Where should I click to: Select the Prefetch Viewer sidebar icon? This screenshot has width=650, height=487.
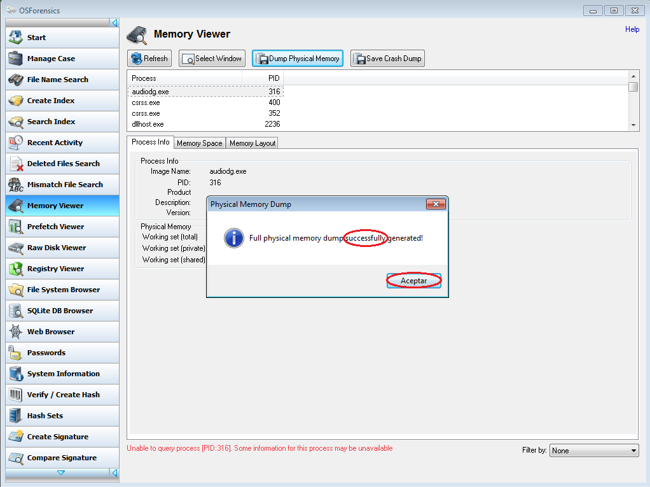16,227
